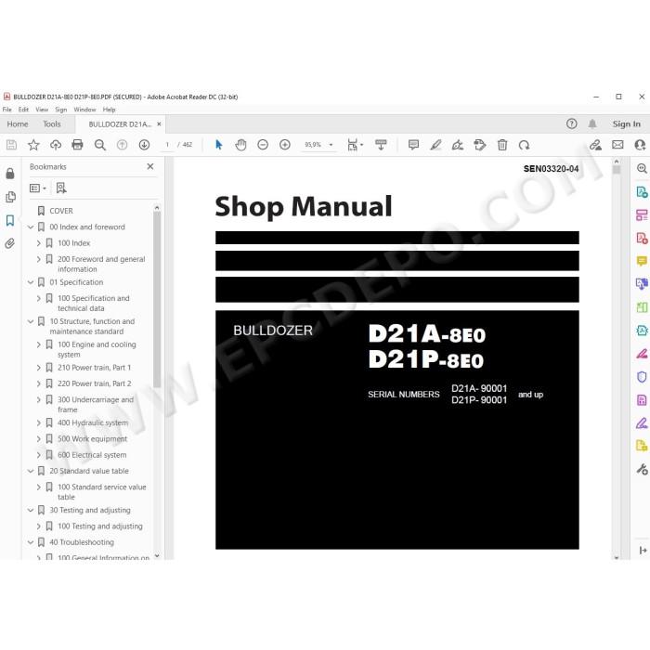
Task: Select the arrow Selection tool
Action: pyautogui.click(x=219, y=145)
